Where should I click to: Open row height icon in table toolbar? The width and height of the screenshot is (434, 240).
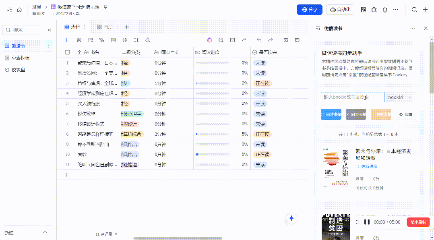coord(136,40)
